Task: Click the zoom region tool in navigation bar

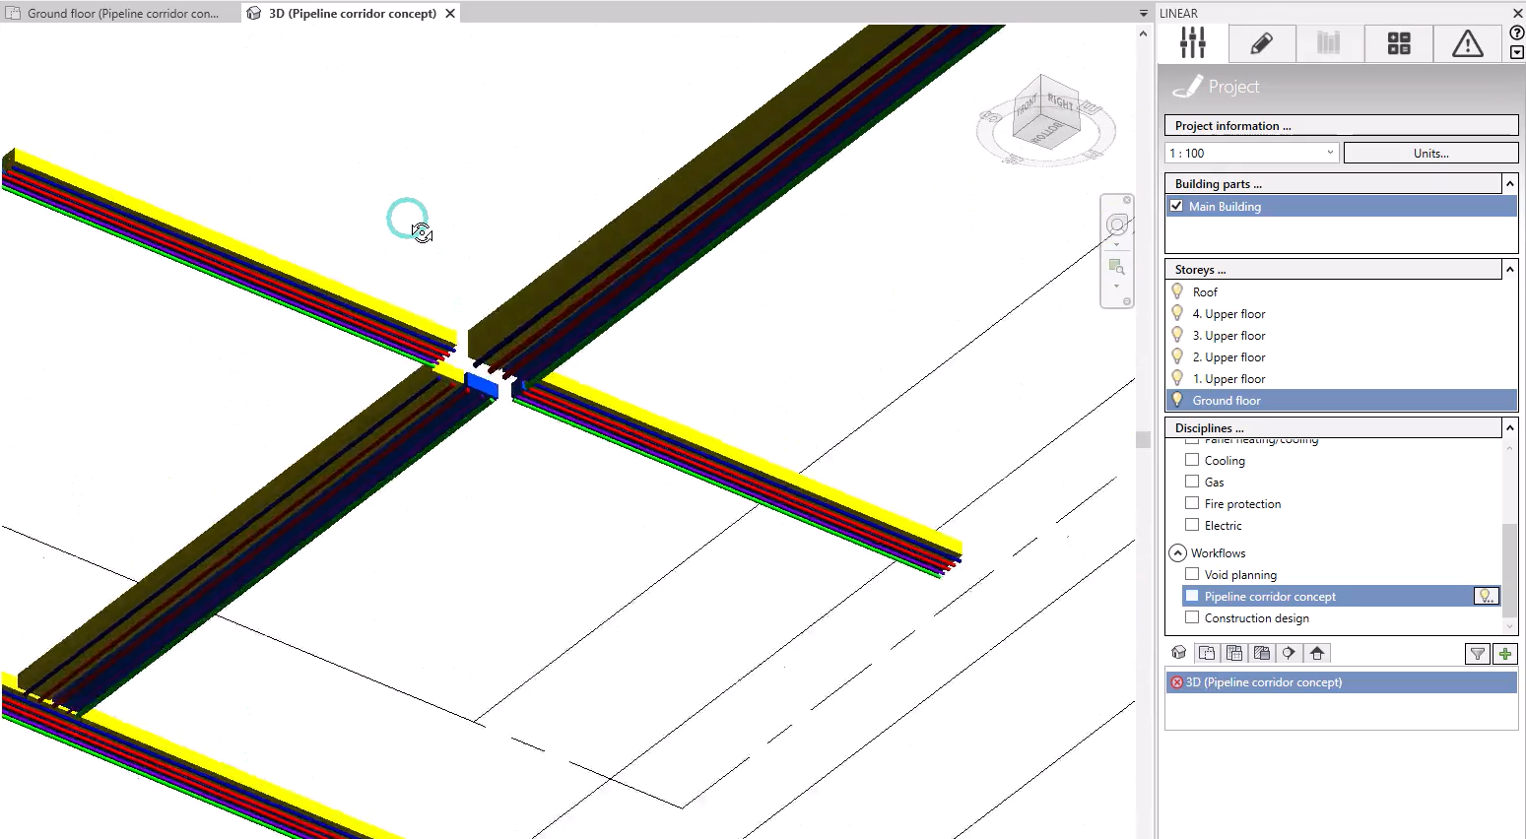Action: 1116,267
